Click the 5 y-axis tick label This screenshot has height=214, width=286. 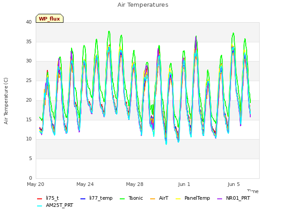(30, 159)
